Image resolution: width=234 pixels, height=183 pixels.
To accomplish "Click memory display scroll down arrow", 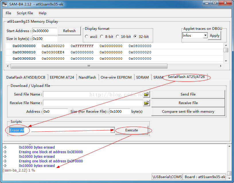I will click(x=226, y=61).
